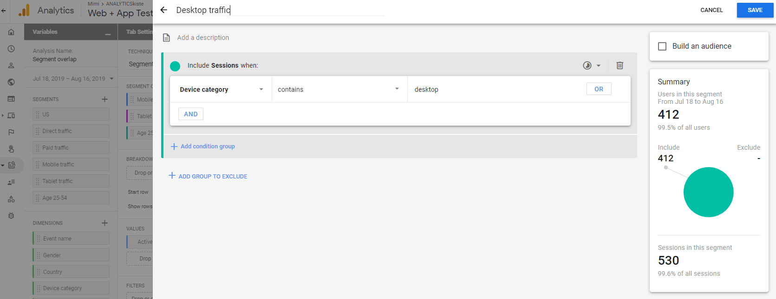Select the Mobile traffic segment item
Image resolution: width=776 pixels, height=299 pixels.
(71, 165)
